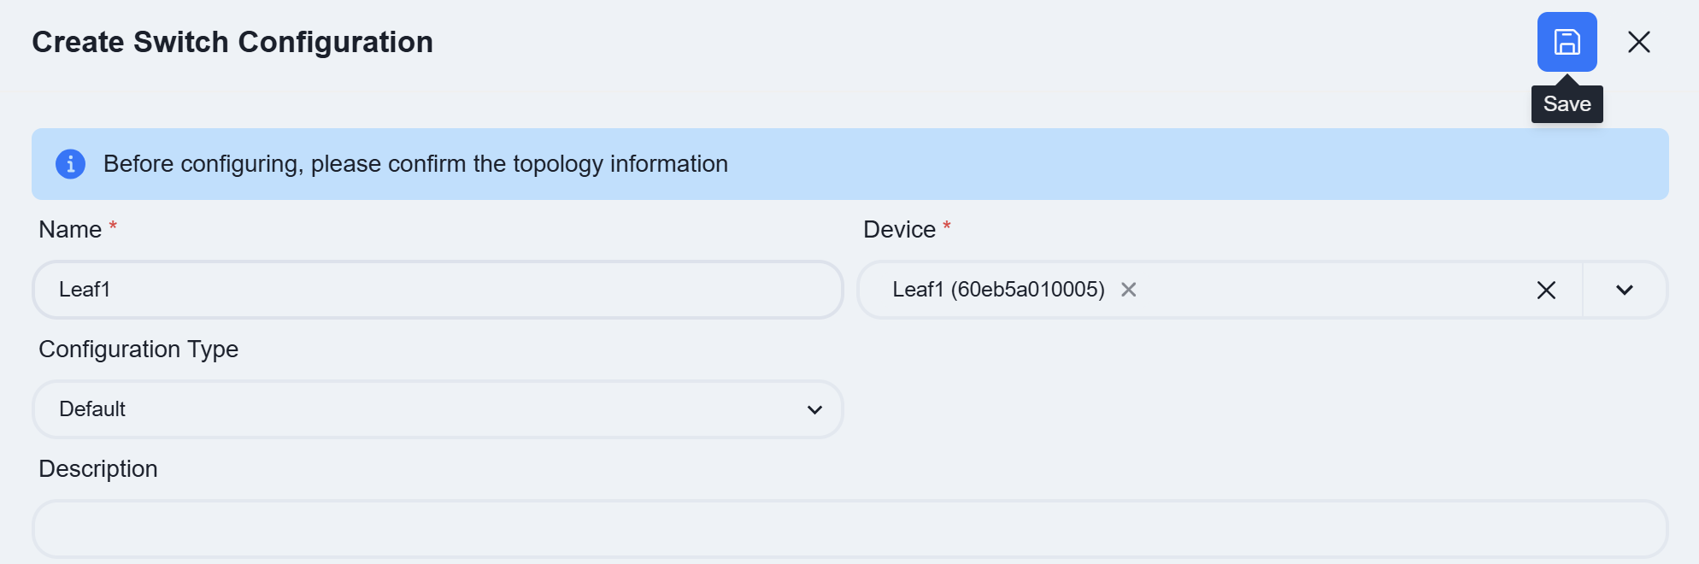Close the Create Switch Configuration dialog

pyautogui.click(x=1638, y=42)
